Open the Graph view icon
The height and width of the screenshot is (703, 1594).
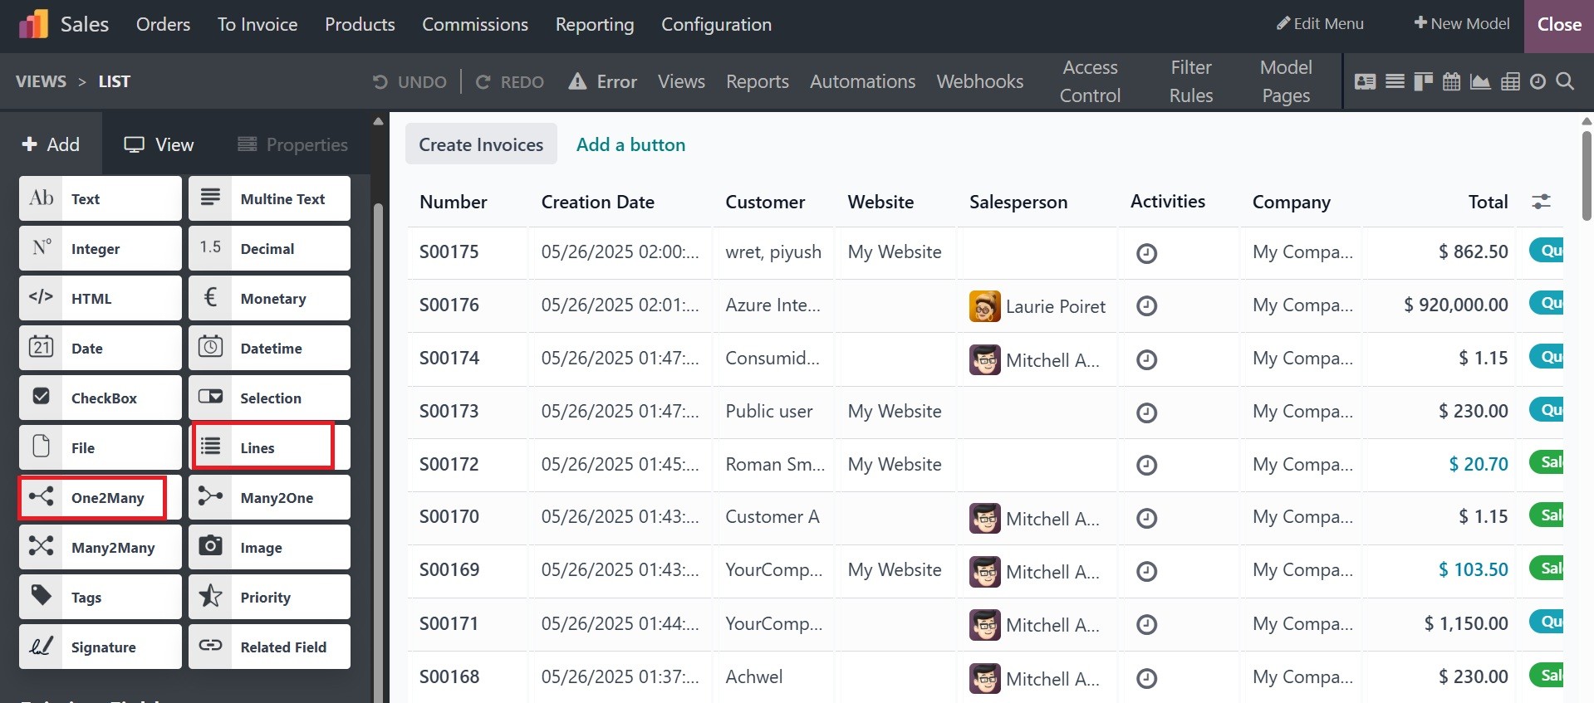(1480, 81)
